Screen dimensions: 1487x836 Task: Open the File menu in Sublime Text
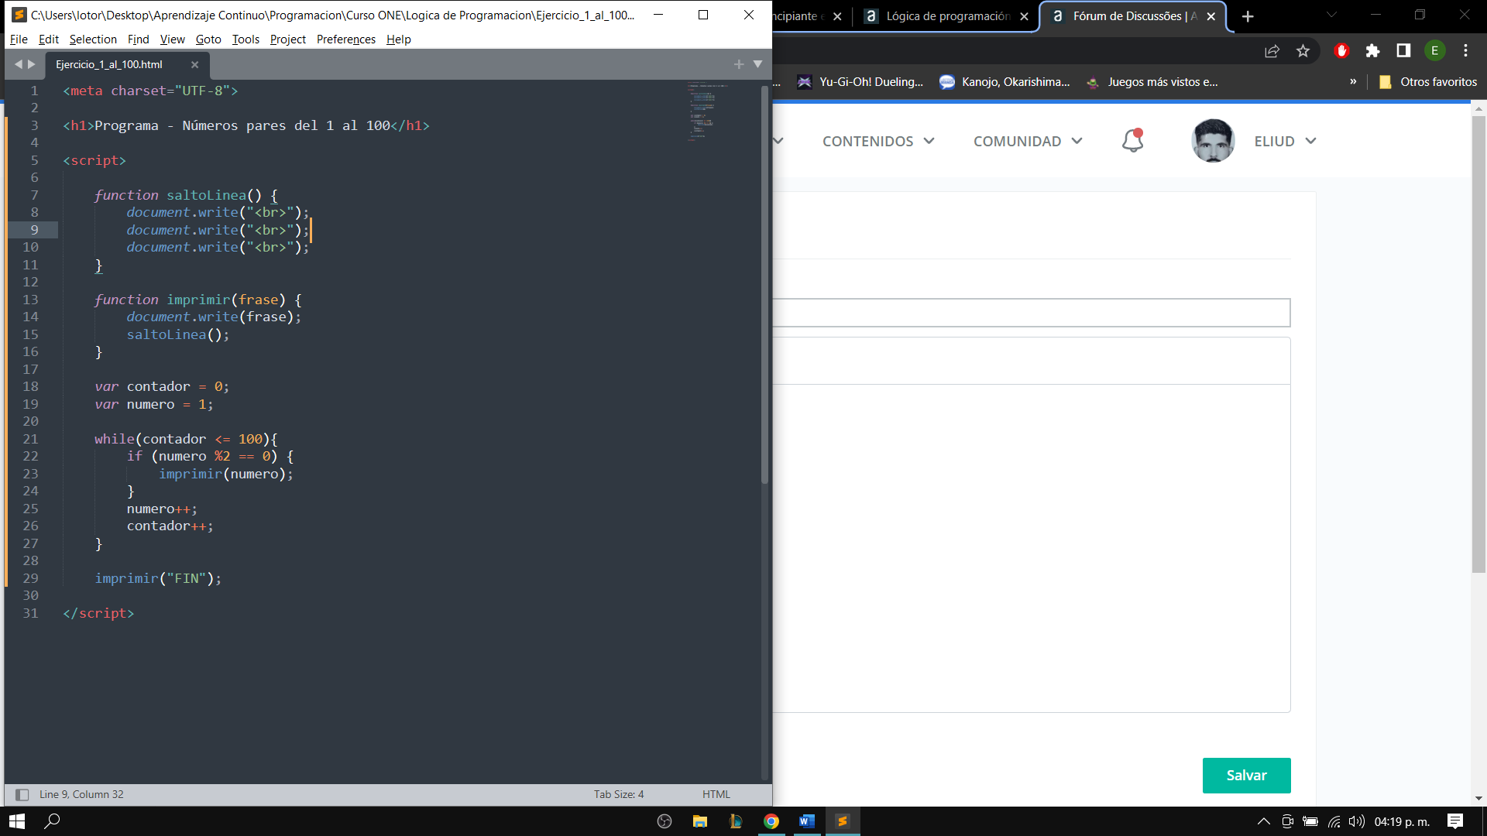pyautogui.click(x=19, y=39)
